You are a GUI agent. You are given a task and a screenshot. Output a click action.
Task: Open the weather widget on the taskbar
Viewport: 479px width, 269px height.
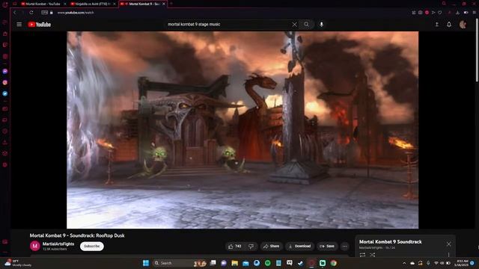pyautogui.click(x=18, y=263)
